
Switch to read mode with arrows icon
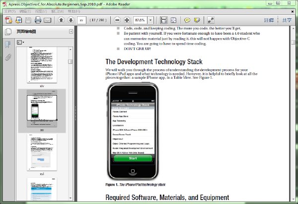click(211, 20)
